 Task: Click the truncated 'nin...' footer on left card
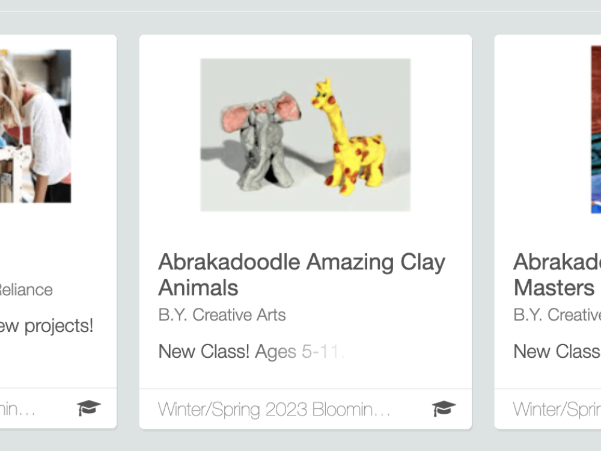[x=17, y=409]
